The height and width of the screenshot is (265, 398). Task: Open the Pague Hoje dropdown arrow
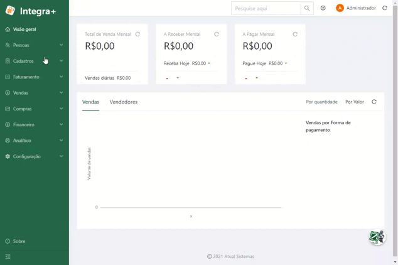tap(286, 63)
